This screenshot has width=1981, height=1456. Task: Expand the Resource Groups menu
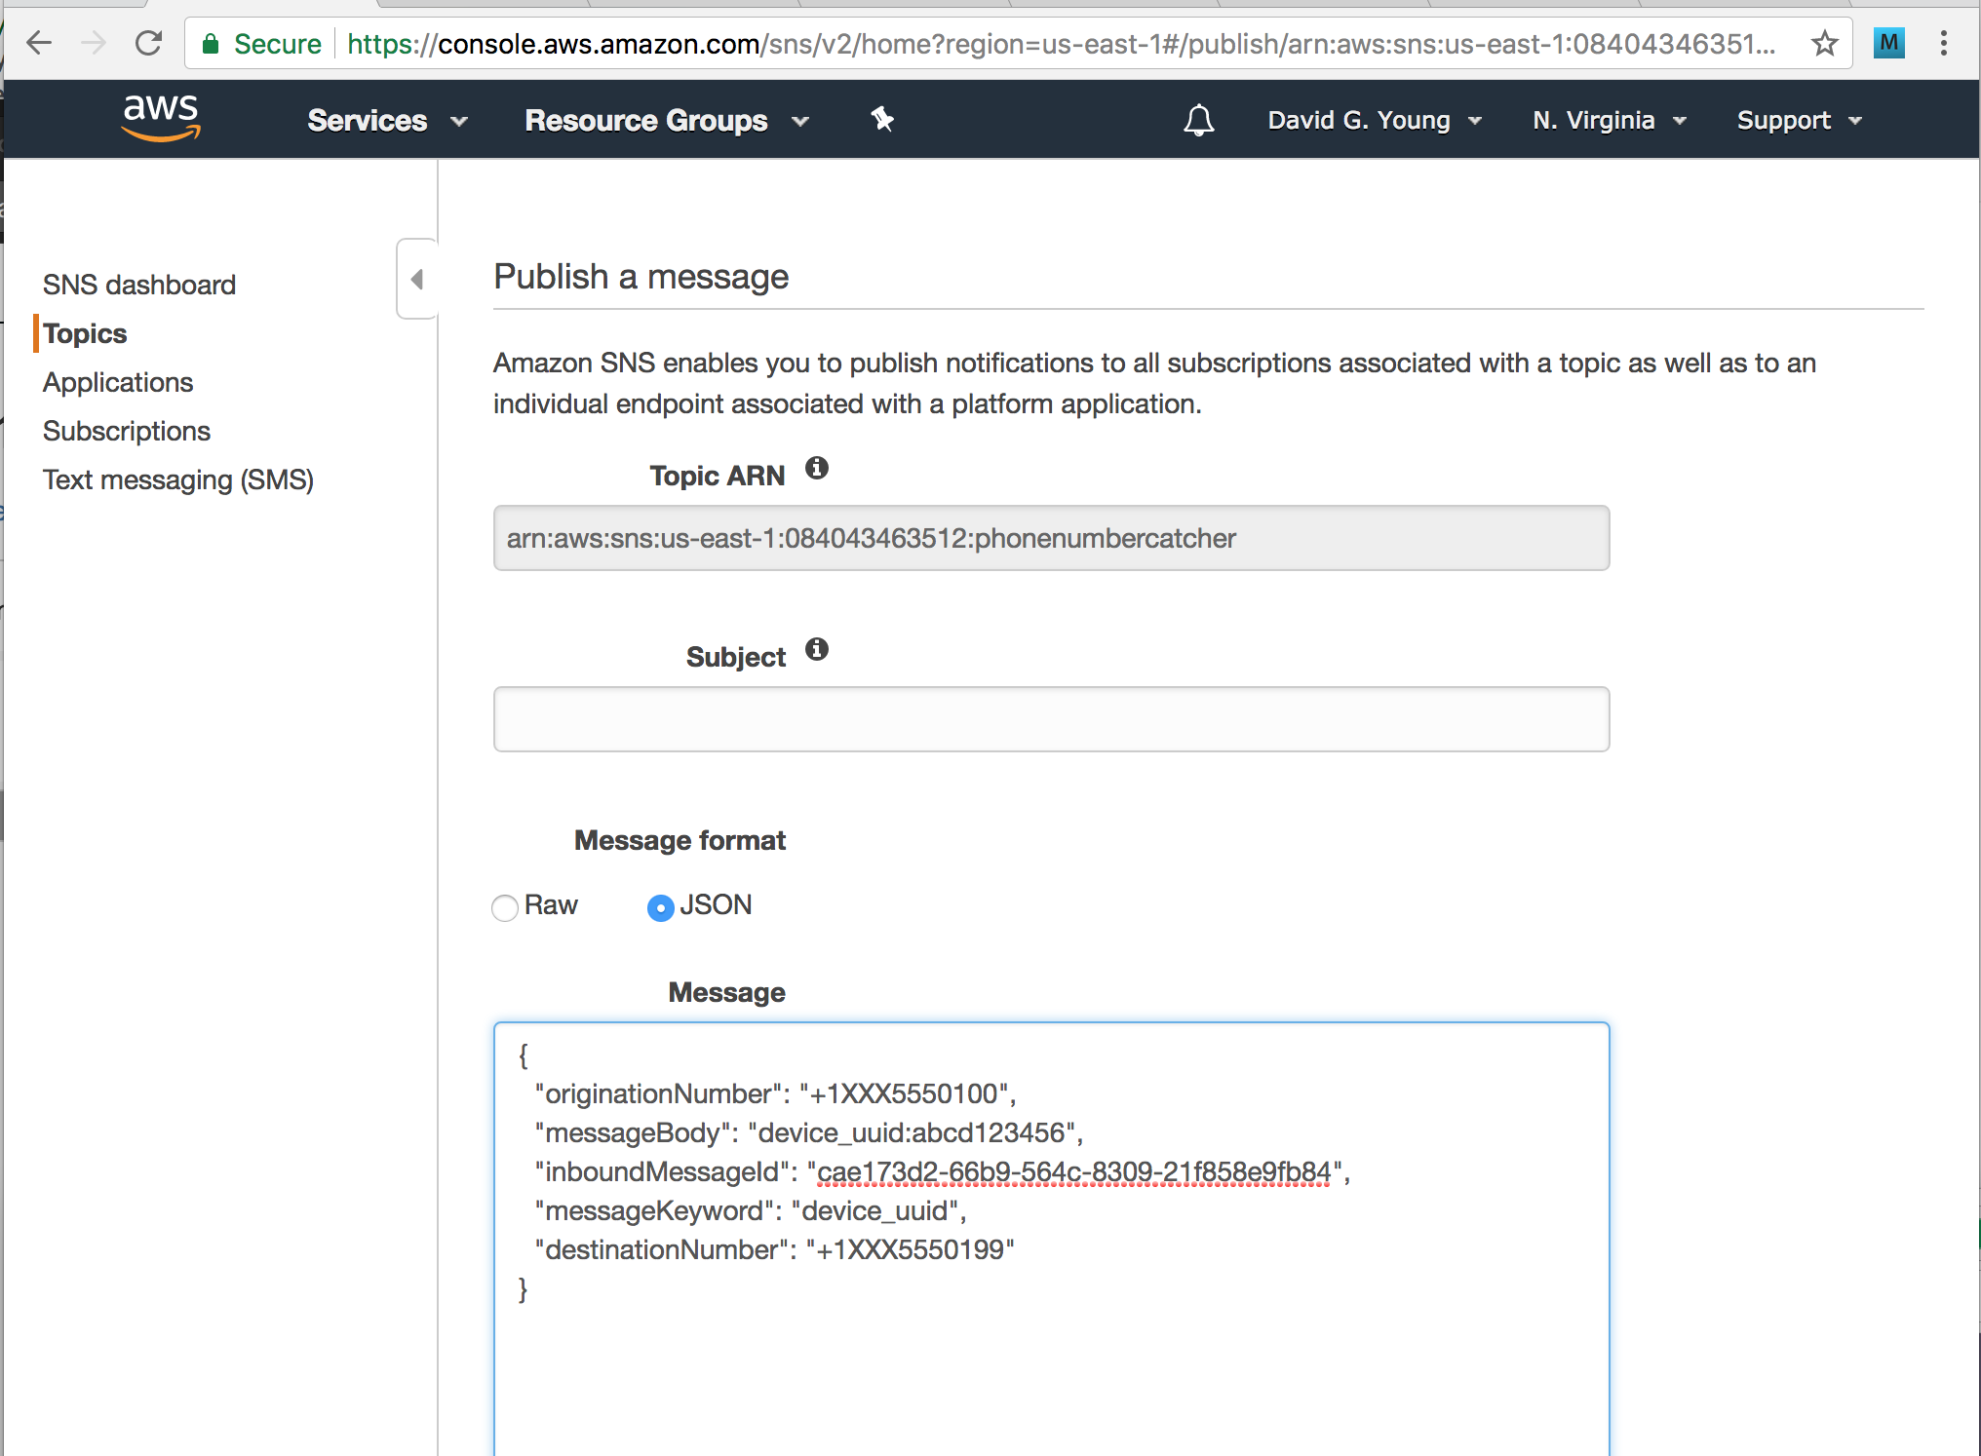click(667, 120)
